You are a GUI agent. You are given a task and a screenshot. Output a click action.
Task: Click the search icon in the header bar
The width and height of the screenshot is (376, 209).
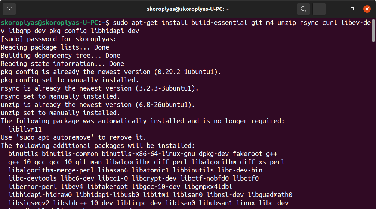303,9
